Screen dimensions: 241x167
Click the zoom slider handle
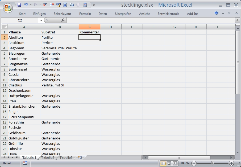point(212,163)
